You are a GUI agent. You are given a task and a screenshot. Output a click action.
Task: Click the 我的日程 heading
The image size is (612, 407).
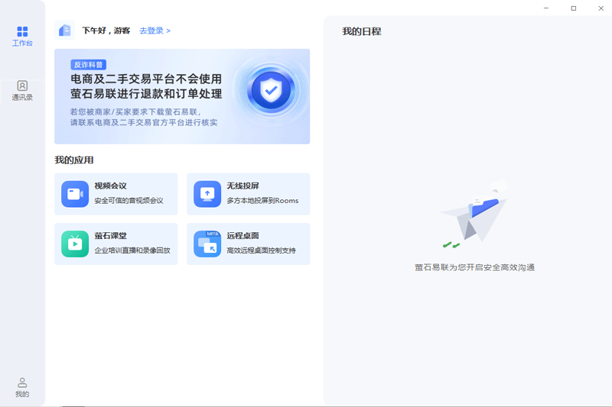pos(361,31)
